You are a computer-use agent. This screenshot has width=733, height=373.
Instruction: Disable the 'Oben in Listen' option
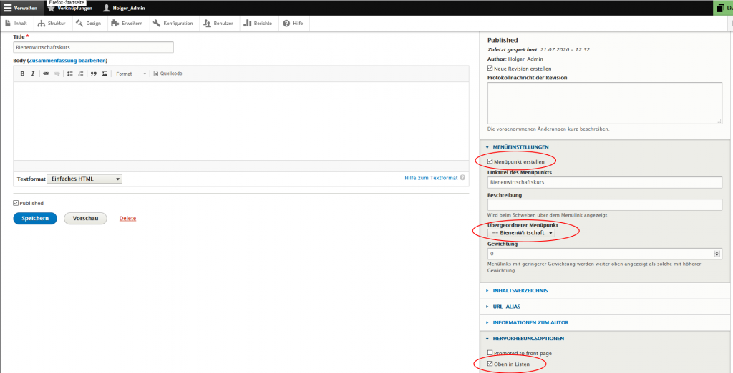tap(490, 364)
